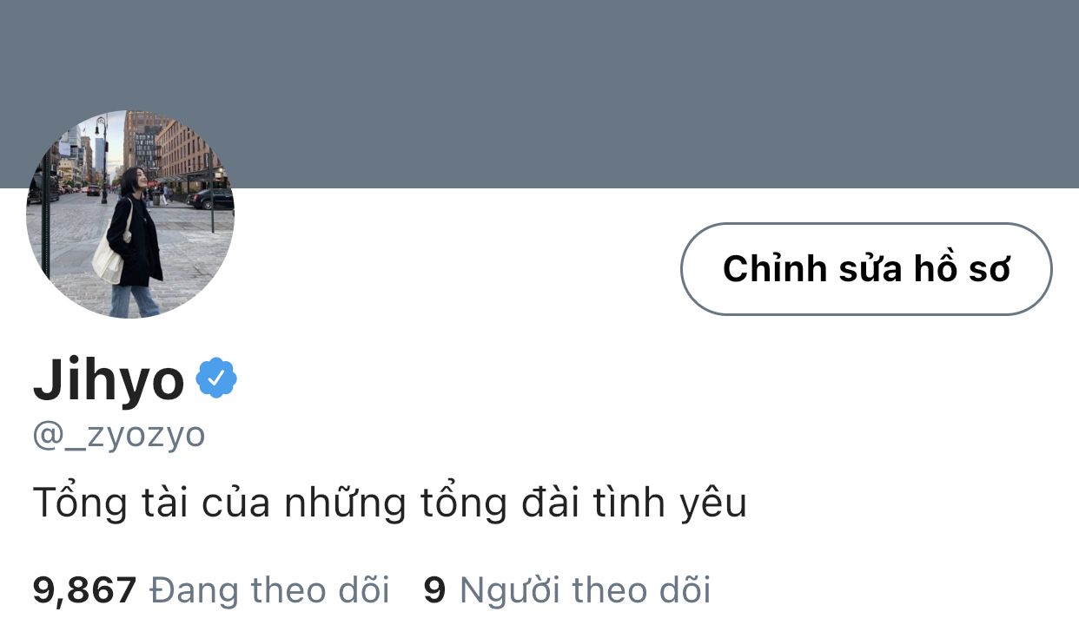Click the Chỉnh sửa hồ sơ button
The width and height of the screenshot is (1079, 625).
[x=866, y=269]
